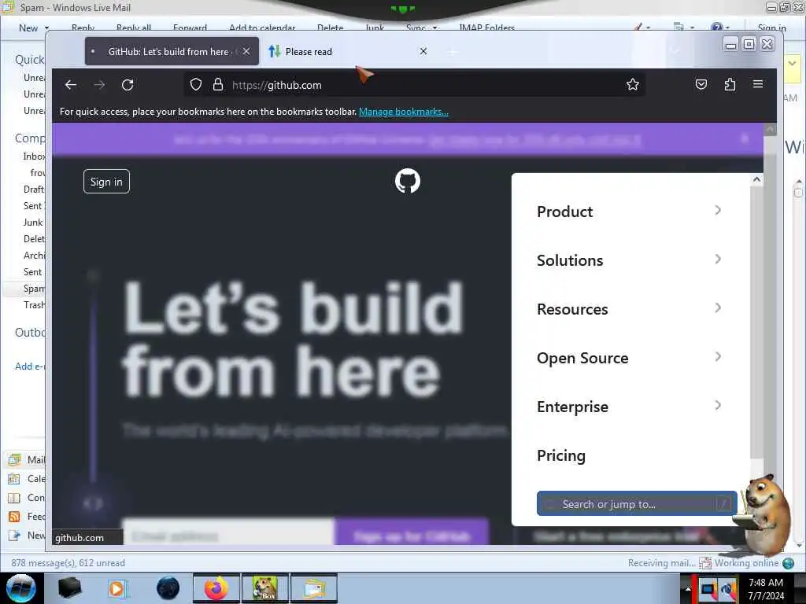Open the Feeds section icon in Live Mail
The image size is (806, 604).
tap(14, 517)
